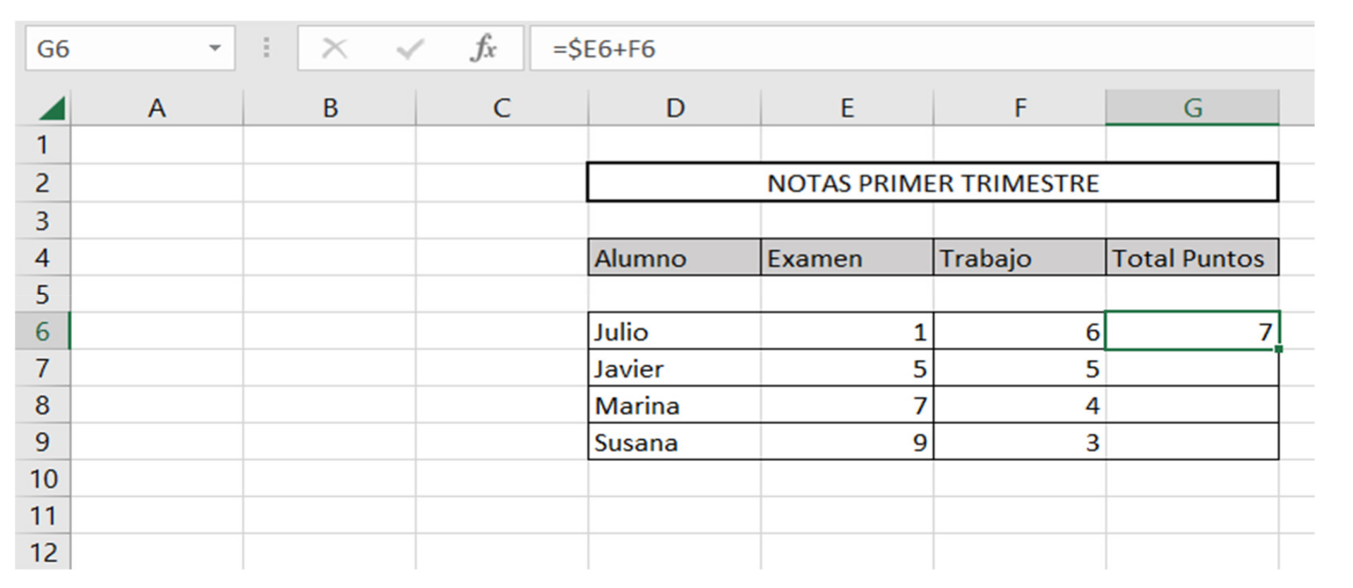This screenshot has height=588, width=1353.
Task: Click the Insert Function fx icon
Action: 483,49
